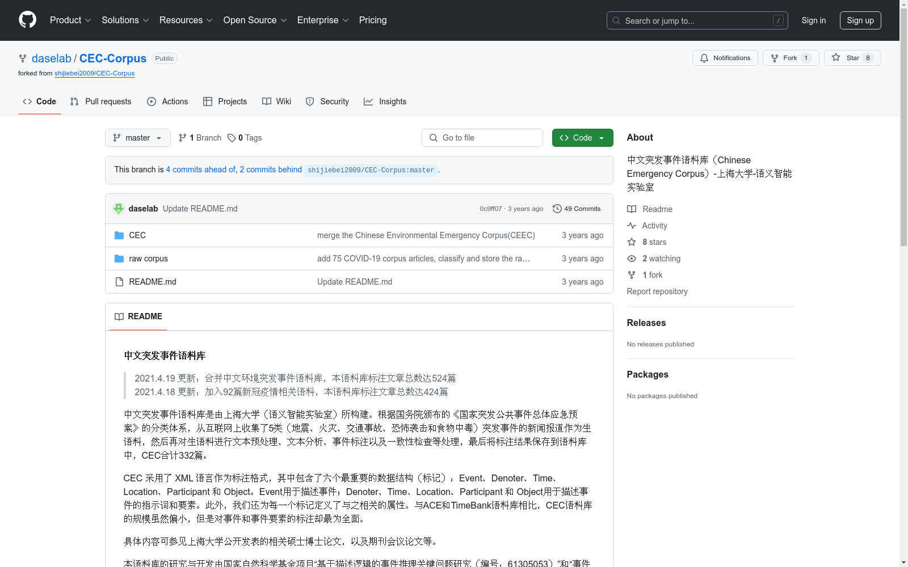
Task: Open the Wiki tab
Action: [276, 101]
